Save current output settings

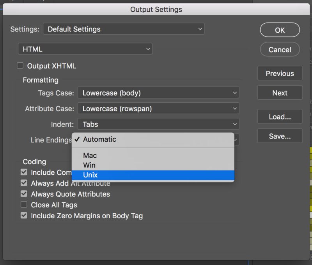(x=280, y=136)
